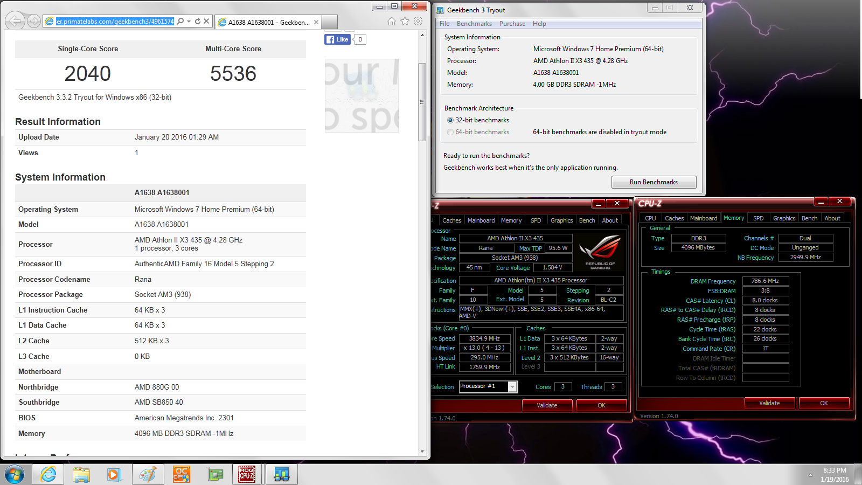Screen dimensions: 862x485
Task: Click Core Speed value 3834.9 MHz
Action: click(x=484, y=338)
